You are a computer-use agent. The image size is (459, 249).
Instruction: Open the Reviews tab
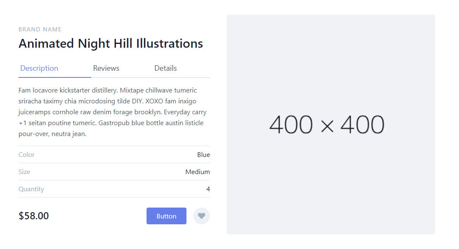point(106,68)
